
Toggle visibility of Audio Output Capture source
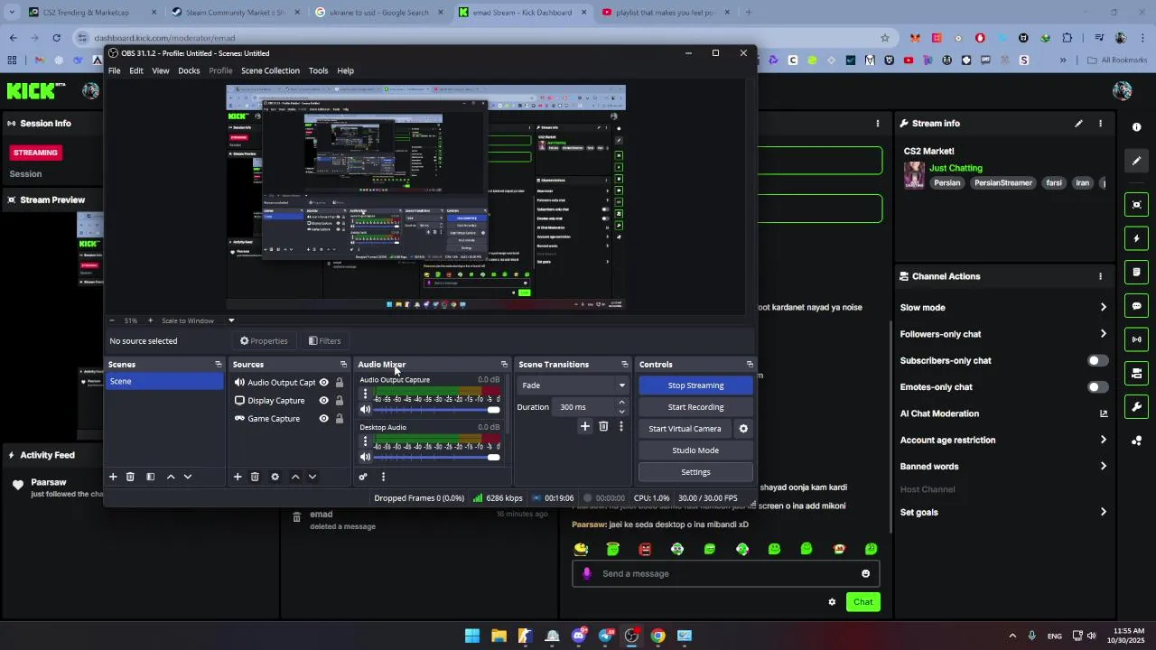tap(323, 383)
